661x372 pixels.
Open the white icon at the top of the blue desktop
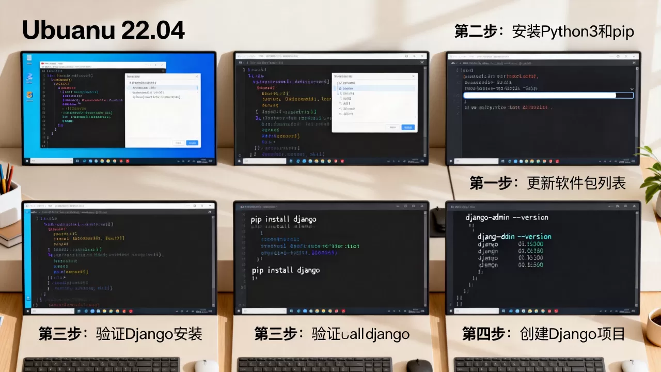point(29,58)
